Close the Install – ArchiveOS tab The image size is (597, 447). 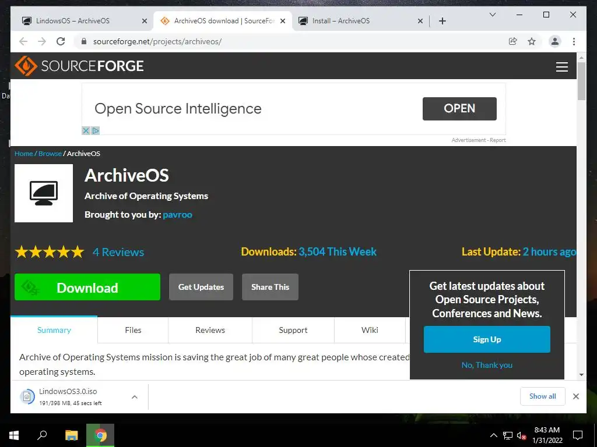420,21
